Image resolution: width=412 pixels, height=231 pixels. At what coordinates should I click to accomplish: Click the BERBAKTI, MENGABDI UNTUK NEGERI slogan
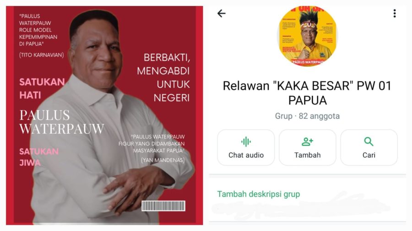163,78
